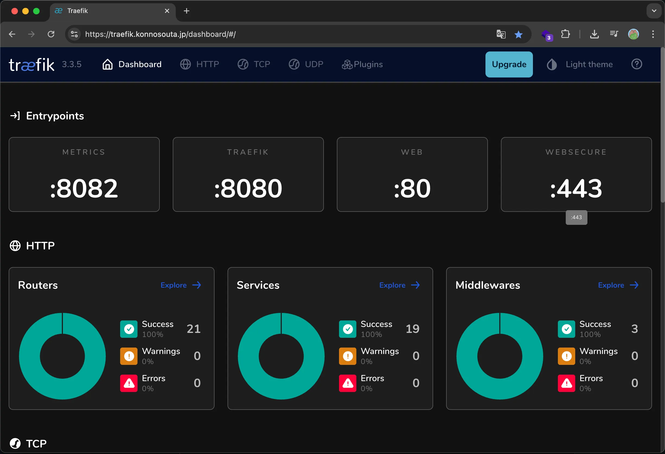The image size is (665, 454).
Task: Click the site information icon beside URL
Action: pos(74,34)
